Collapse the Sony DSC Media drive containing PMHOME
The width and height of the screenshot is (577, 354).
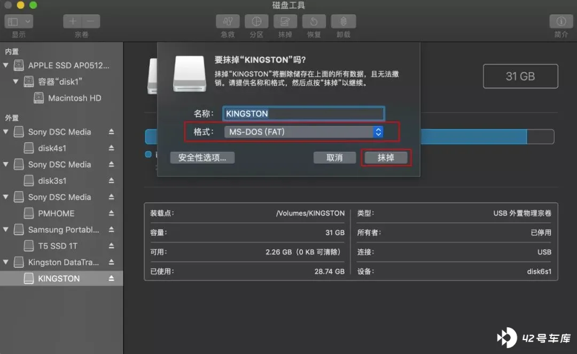pyautogui.click(x=6, y=197)
